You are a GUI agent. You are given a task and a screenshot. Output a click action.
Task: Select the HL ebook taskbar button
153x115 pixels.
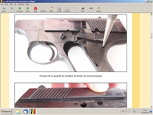pyautogui.click(x=33, y=112)
